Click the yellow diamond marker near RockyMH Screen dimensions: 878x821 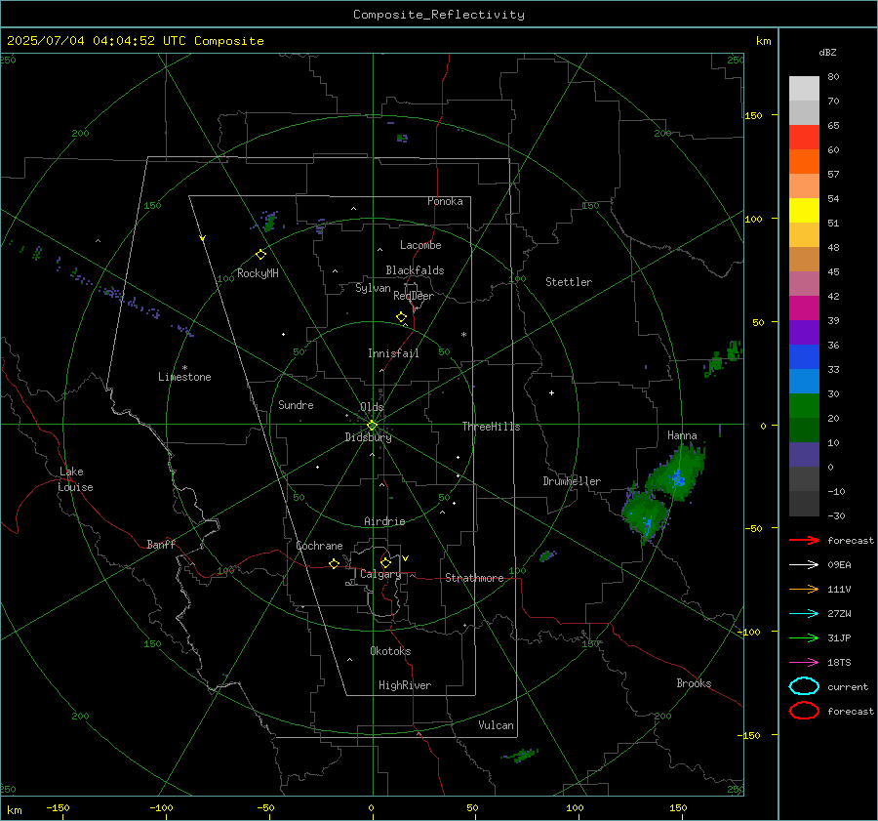tap(260, 255)
